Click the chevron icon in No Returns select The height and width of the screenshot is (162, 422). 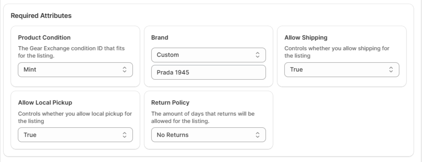[258, 135]
